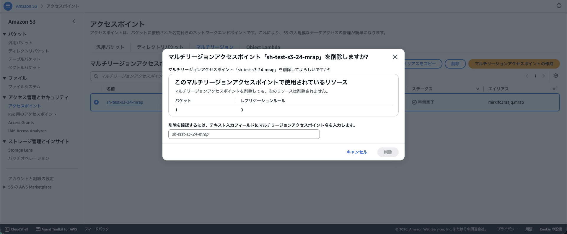Open バッチオペレーション in the sidebar
The height and width of the screenshot is (234, 567).
pyautogui.click(x=29, y=158)
